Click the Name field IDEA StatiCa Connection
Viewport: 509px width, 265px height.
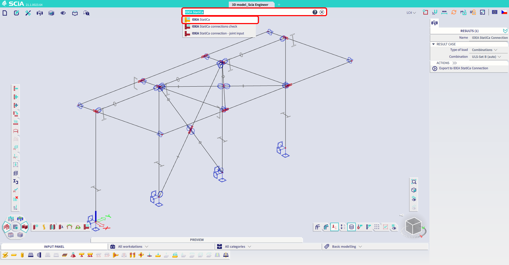489,38
